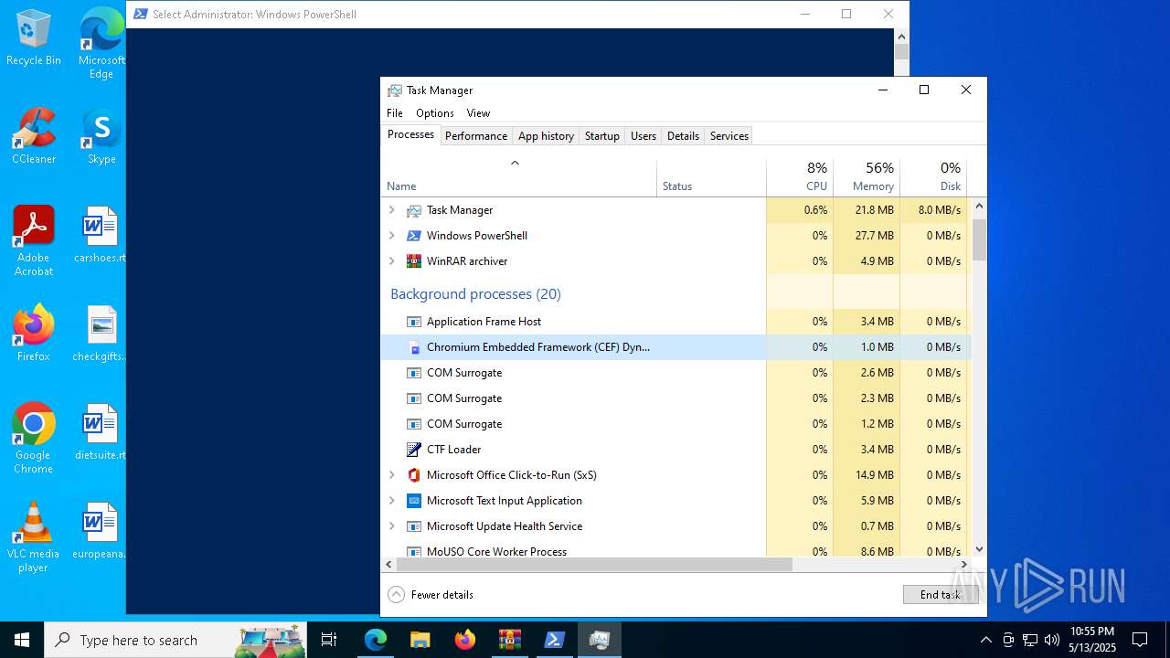Expand Microsoft Office Click-to-Run row

pos(392,475)
